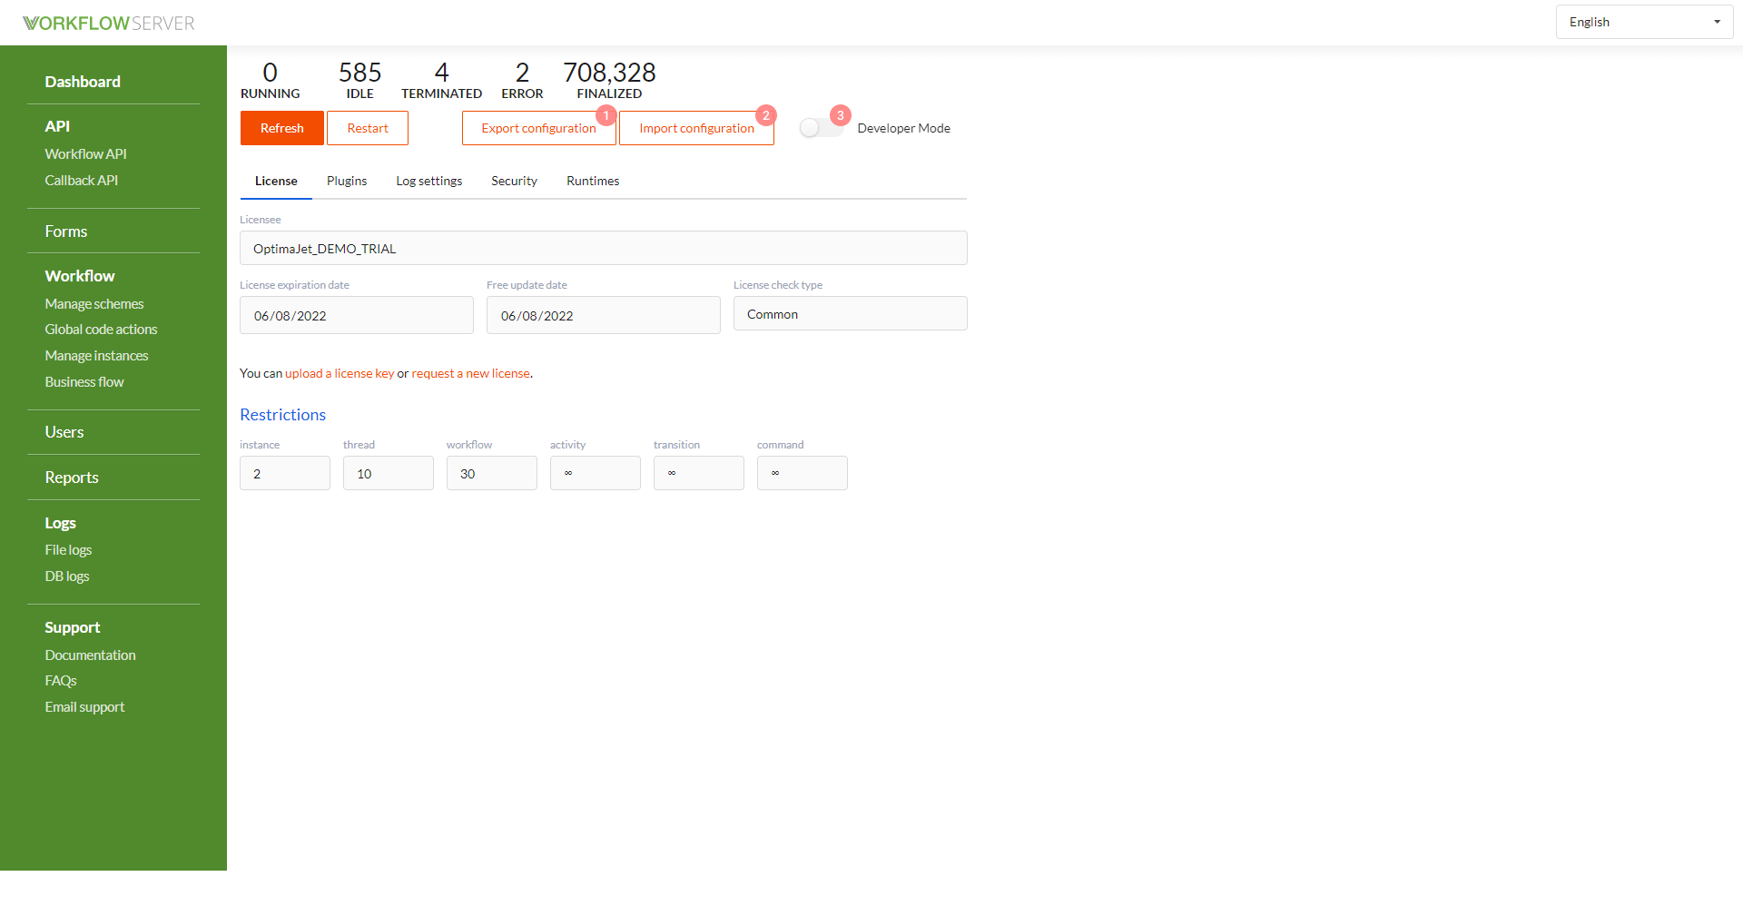Go to Forms in sidebar
This screenshot has height=916, width=1743.
click(66, 231)
